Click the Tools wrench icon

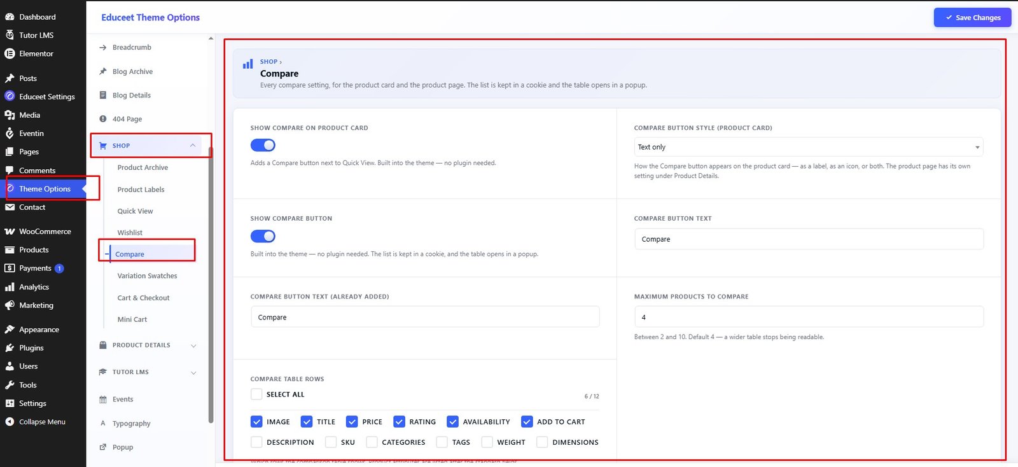(10, 385)
